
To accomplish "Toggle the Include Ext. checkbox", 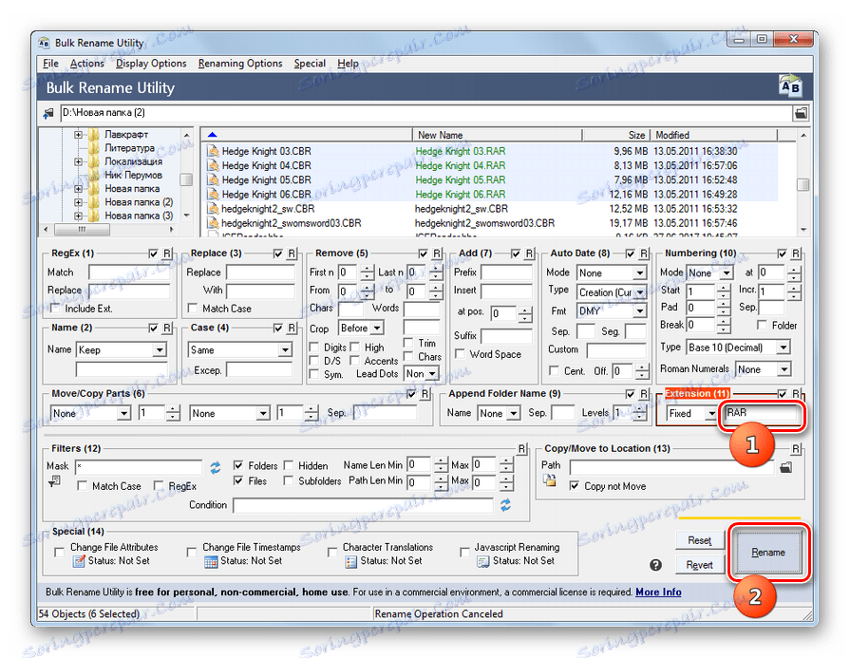I will point(55,309).
